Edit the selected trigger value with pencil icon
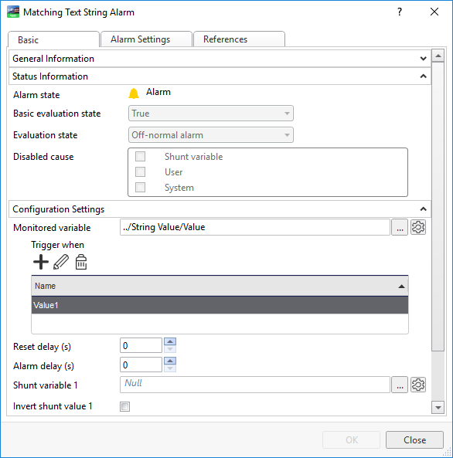This screenshot has height=458, width=453. (x=61, y=262)
